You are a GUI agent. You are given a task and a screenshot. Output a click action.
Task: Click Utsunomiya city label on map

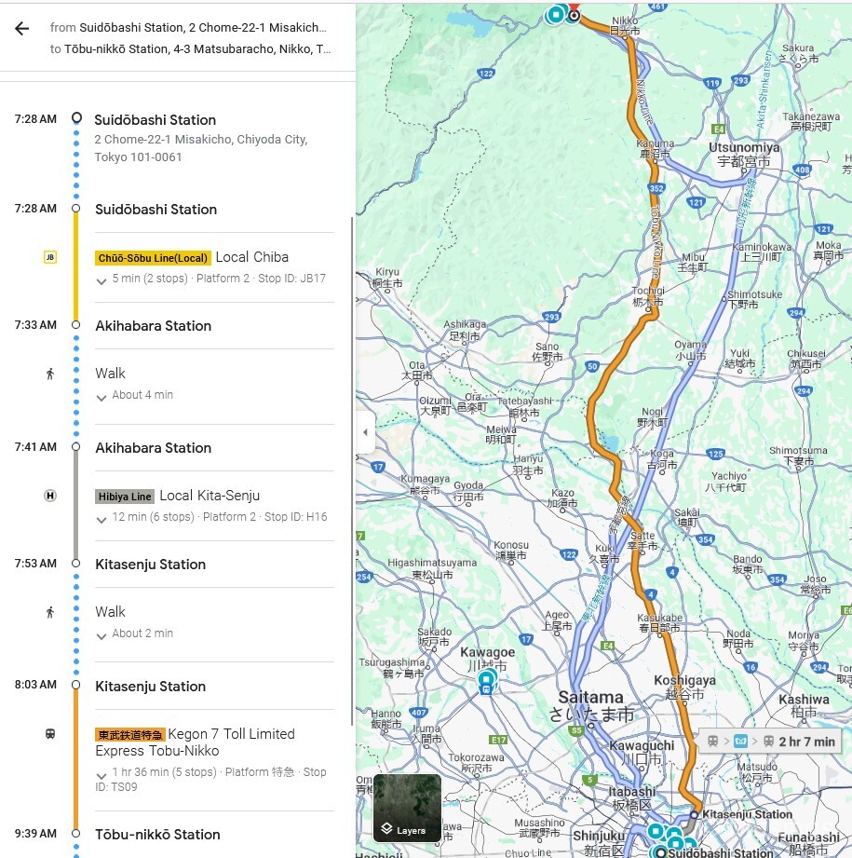click(744, 155)
